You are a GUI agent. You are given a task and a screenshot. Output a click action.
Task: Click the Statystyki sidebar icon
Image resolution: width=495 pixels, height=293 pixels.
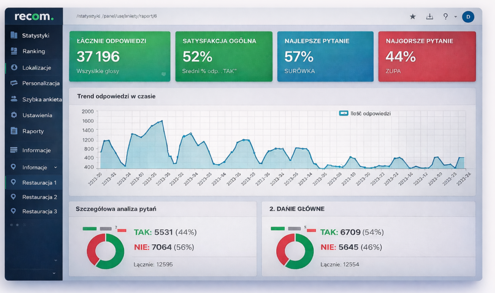14,35
